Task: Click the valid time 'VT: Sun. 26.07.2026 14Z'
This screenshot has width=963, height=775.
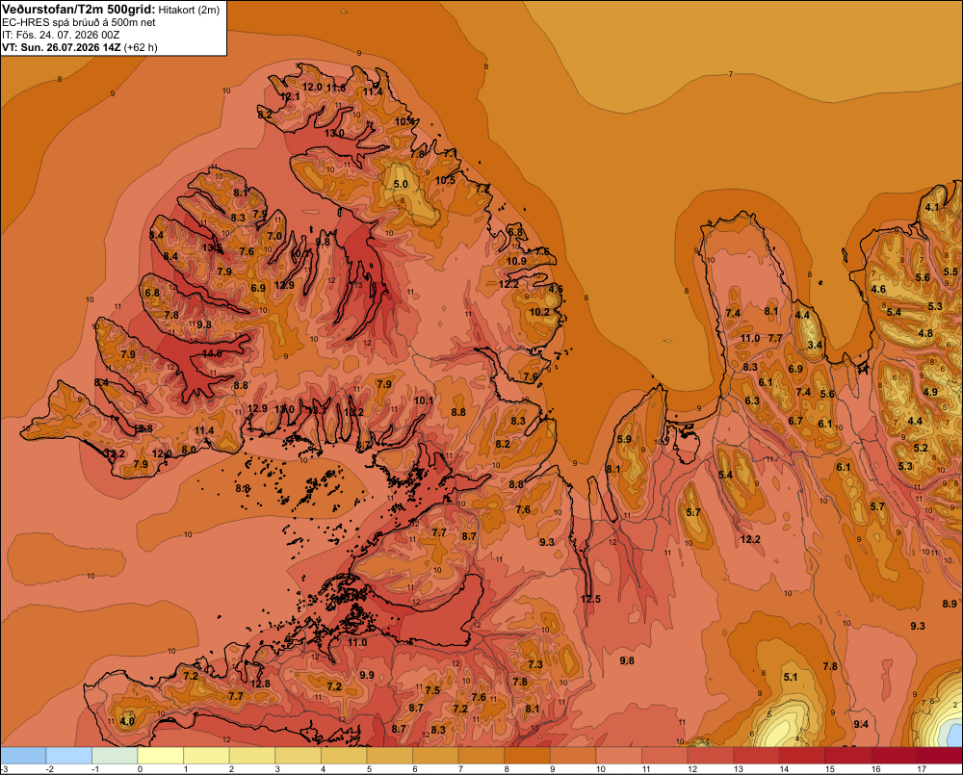Action: (62, 47)
